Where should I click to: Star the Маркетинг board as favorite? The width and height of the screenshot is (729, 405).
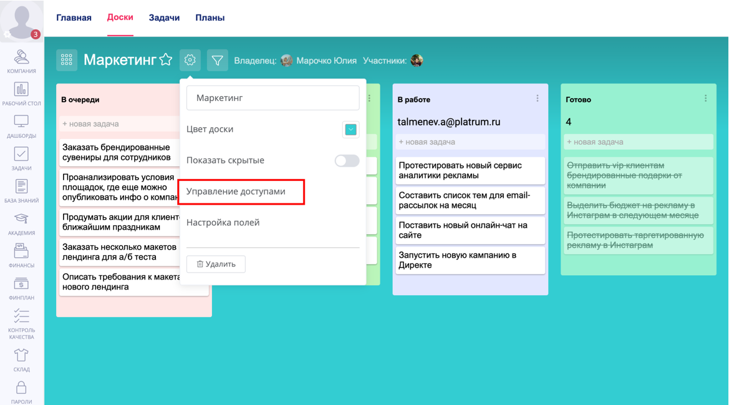[165, 59]
